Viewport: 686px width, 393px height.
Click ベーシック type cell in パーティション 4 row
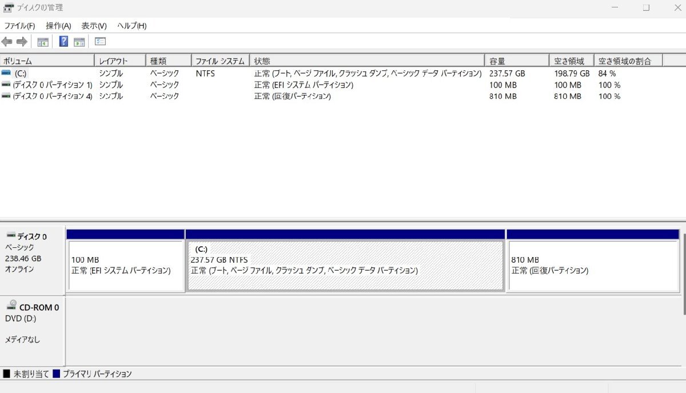[x=165, y=97]
